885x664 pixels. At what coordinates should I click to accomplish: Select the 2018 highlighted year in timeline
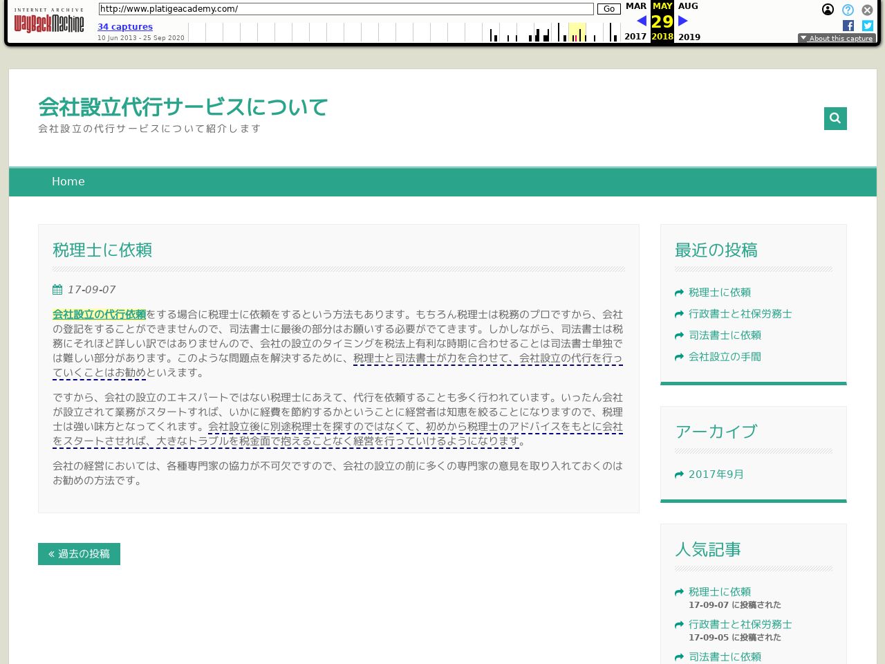(x=662, y=37)
